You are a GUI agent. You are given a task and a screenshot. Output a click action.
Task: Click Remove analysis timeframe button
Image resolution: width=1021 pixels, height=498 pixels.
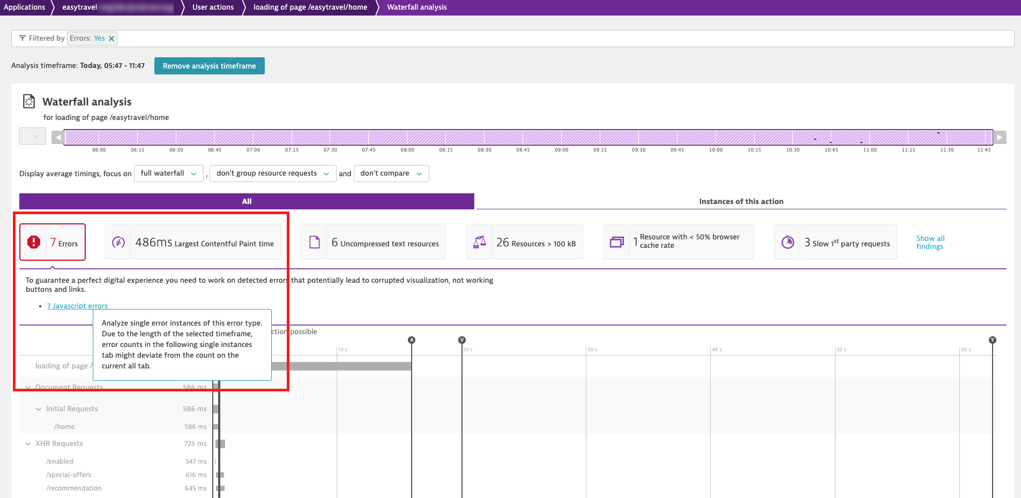coord(210,66)
